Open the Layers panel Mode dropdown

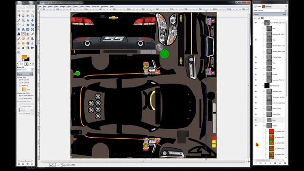tap(270, 10)
